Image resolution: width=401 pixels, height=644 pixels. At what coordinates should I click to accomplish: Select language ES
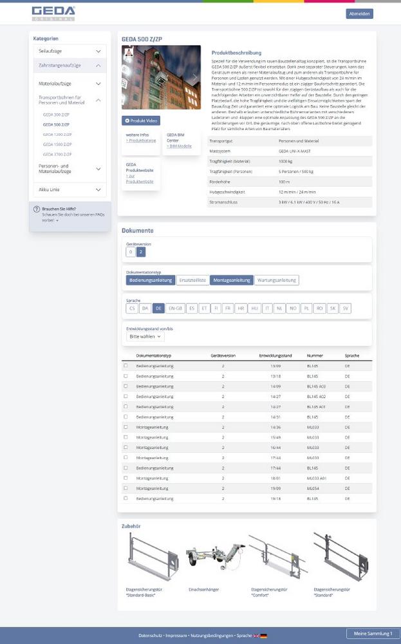pyautogui.click(x=192, y=308)
